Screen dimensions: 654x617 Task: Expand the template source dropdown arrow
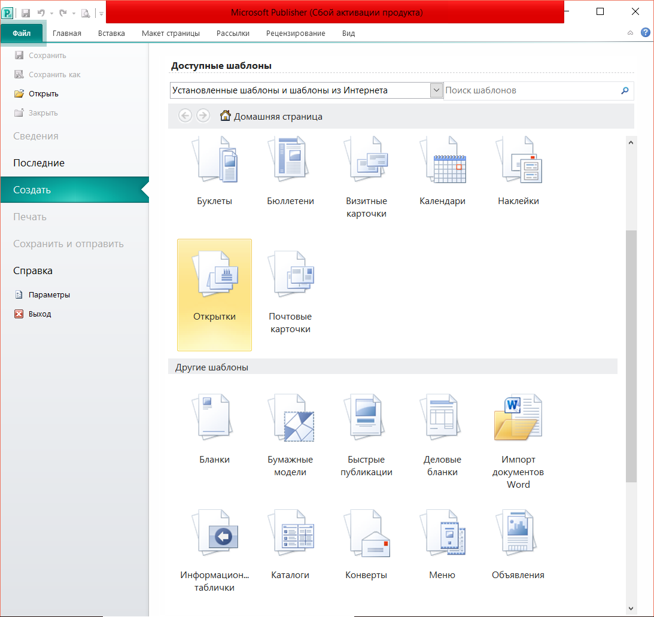[x=436, y=90]
